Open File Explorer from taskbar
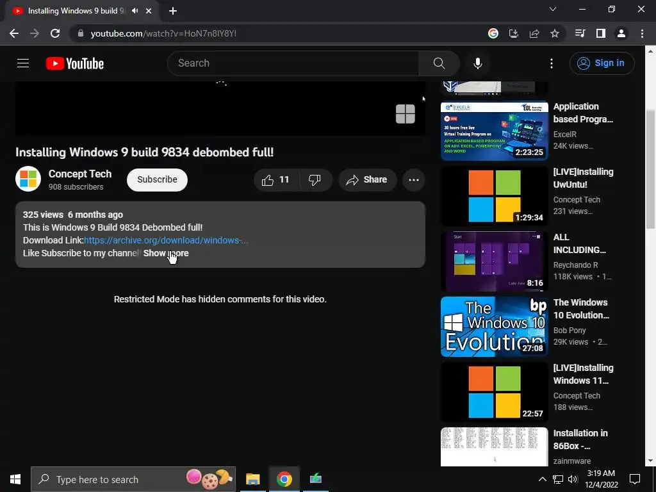The height and width of the screenshot is (492, 656). click(x=252, y=479)
